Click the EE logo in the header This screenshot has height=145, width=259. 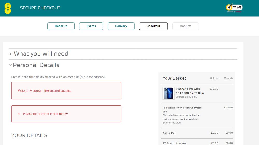pyautogui.click(x=8, y=8)
